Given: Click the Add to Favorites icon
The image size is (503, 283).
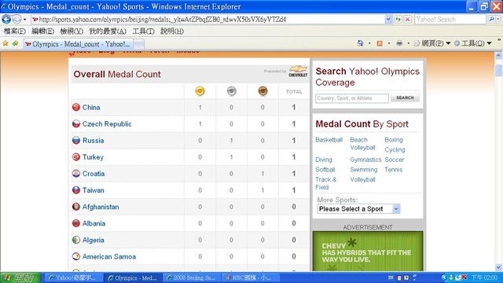Looking at the screenshot, I should (16, 43).
